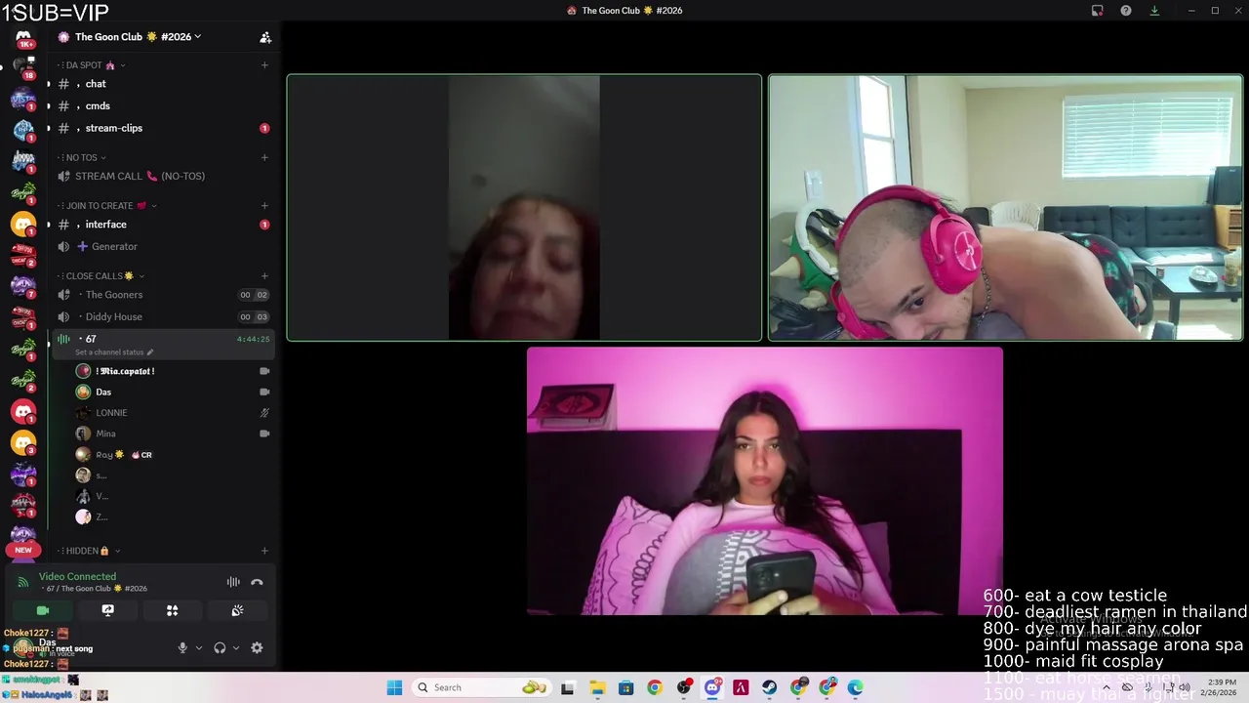
Task: Join the STREAM CALL (NO-TOS) voice channel
Action: click(162, 176)
